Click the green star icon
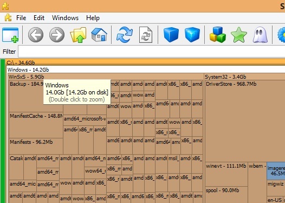This screenshot has width=285, height=203. 238,35
